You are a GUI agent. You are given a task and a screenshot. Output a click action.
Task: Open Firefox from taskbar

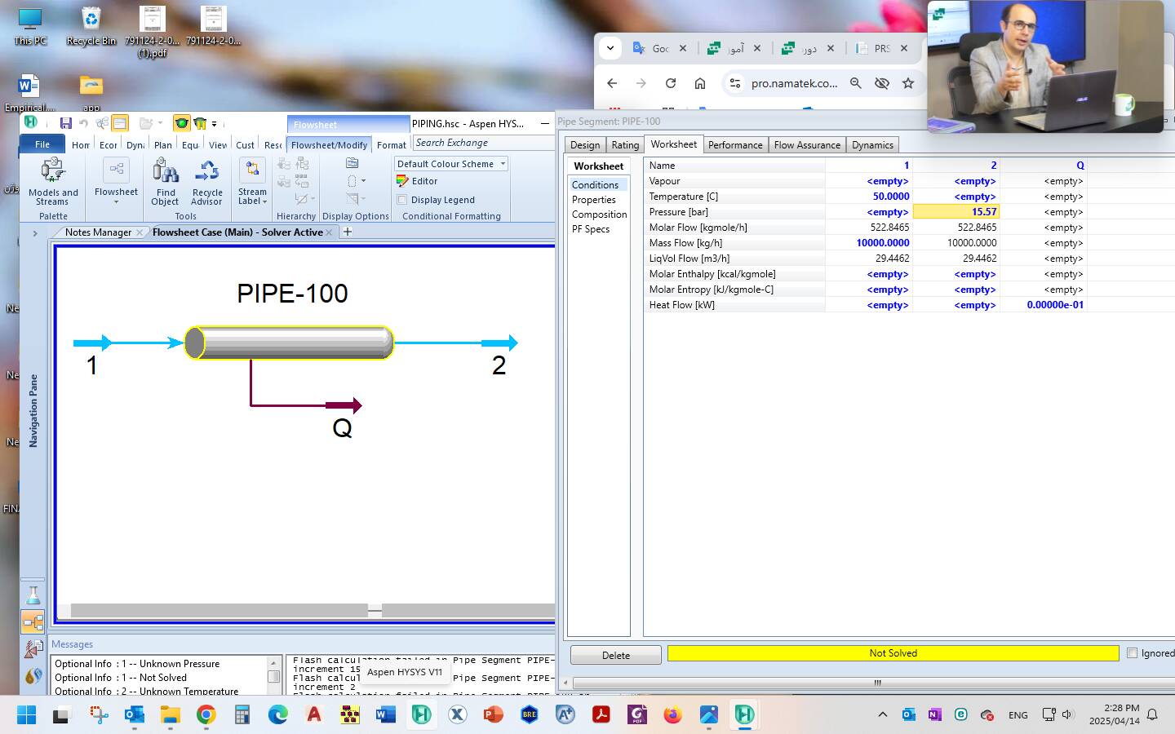click(672, 715)
